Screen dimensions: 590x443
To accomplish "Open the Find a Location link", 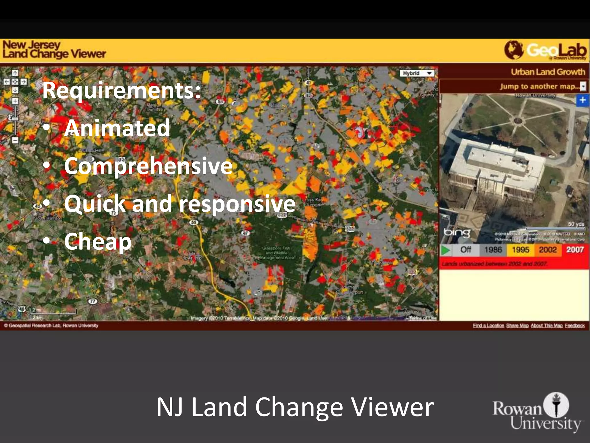I will (x=488, y=325).
